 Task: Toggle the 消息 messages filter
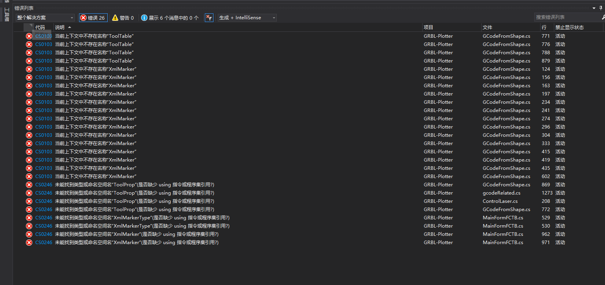170,18
